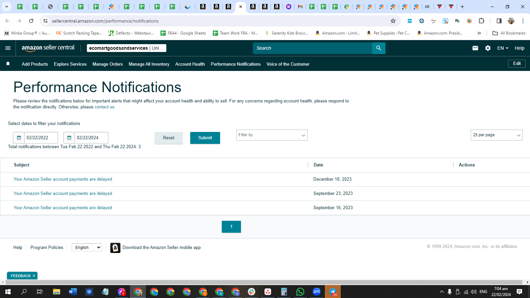The image size is (530, 298).
Task: Select Performance Notifications in the navigation bar
Action: [236, 64]
